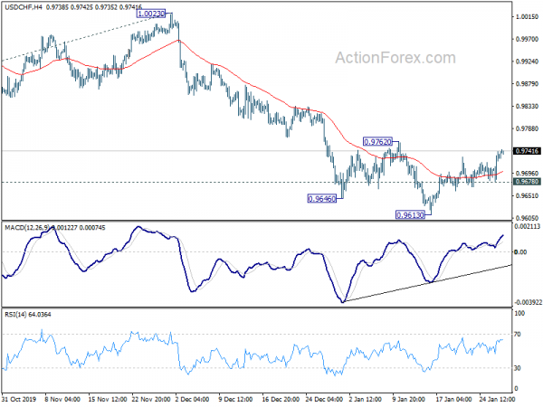Click the MACD 0.002113 scale value
This screenshot has height=407, width=543.
click(528, 226)
